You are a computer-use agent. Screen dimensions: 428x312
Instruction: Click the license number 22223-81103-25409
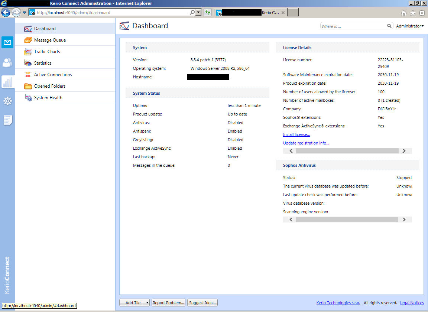click(390, 63)
